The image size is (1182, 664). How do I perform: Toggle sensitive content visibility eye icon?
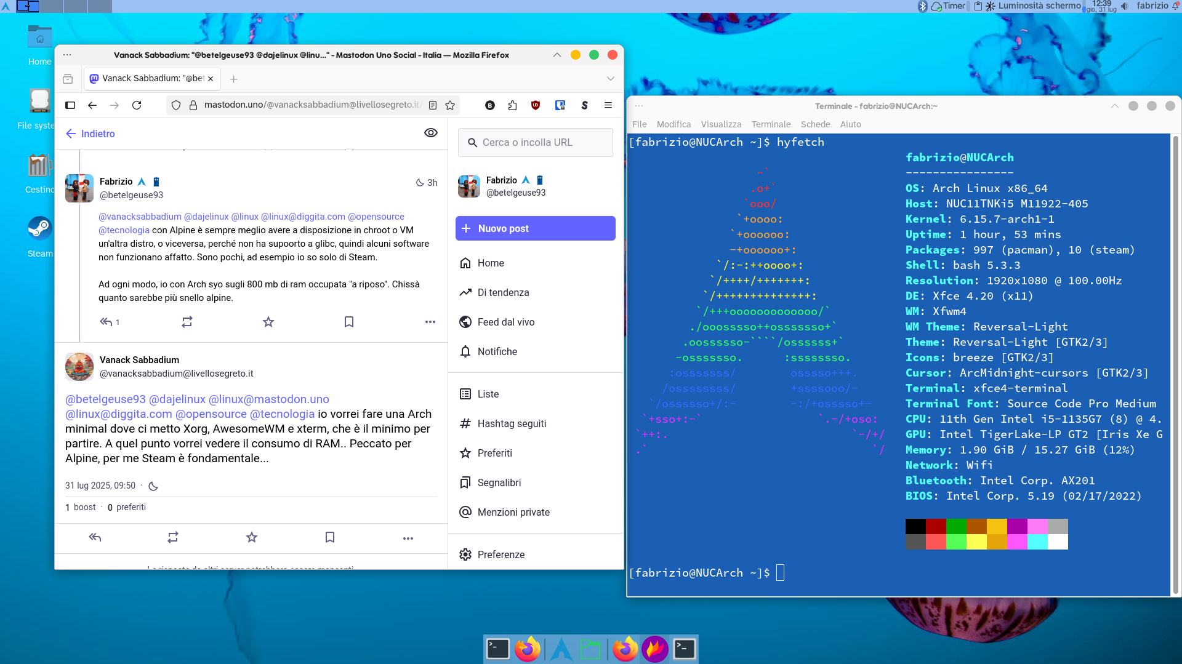[431, 133]
